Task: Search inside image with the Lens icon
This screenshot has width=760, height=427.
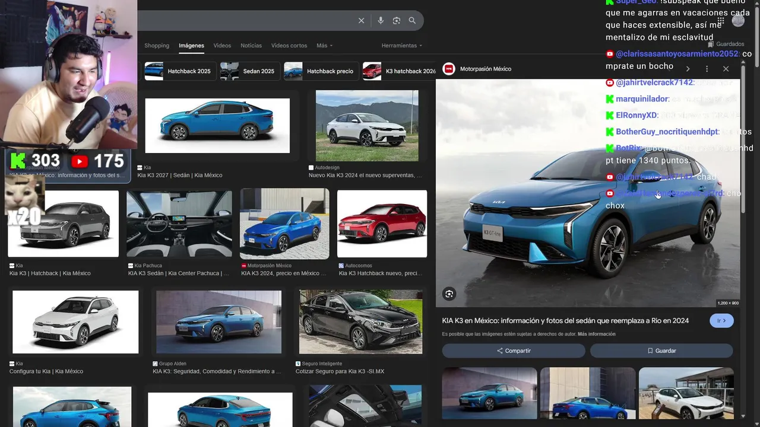Action: click(449, 294)
